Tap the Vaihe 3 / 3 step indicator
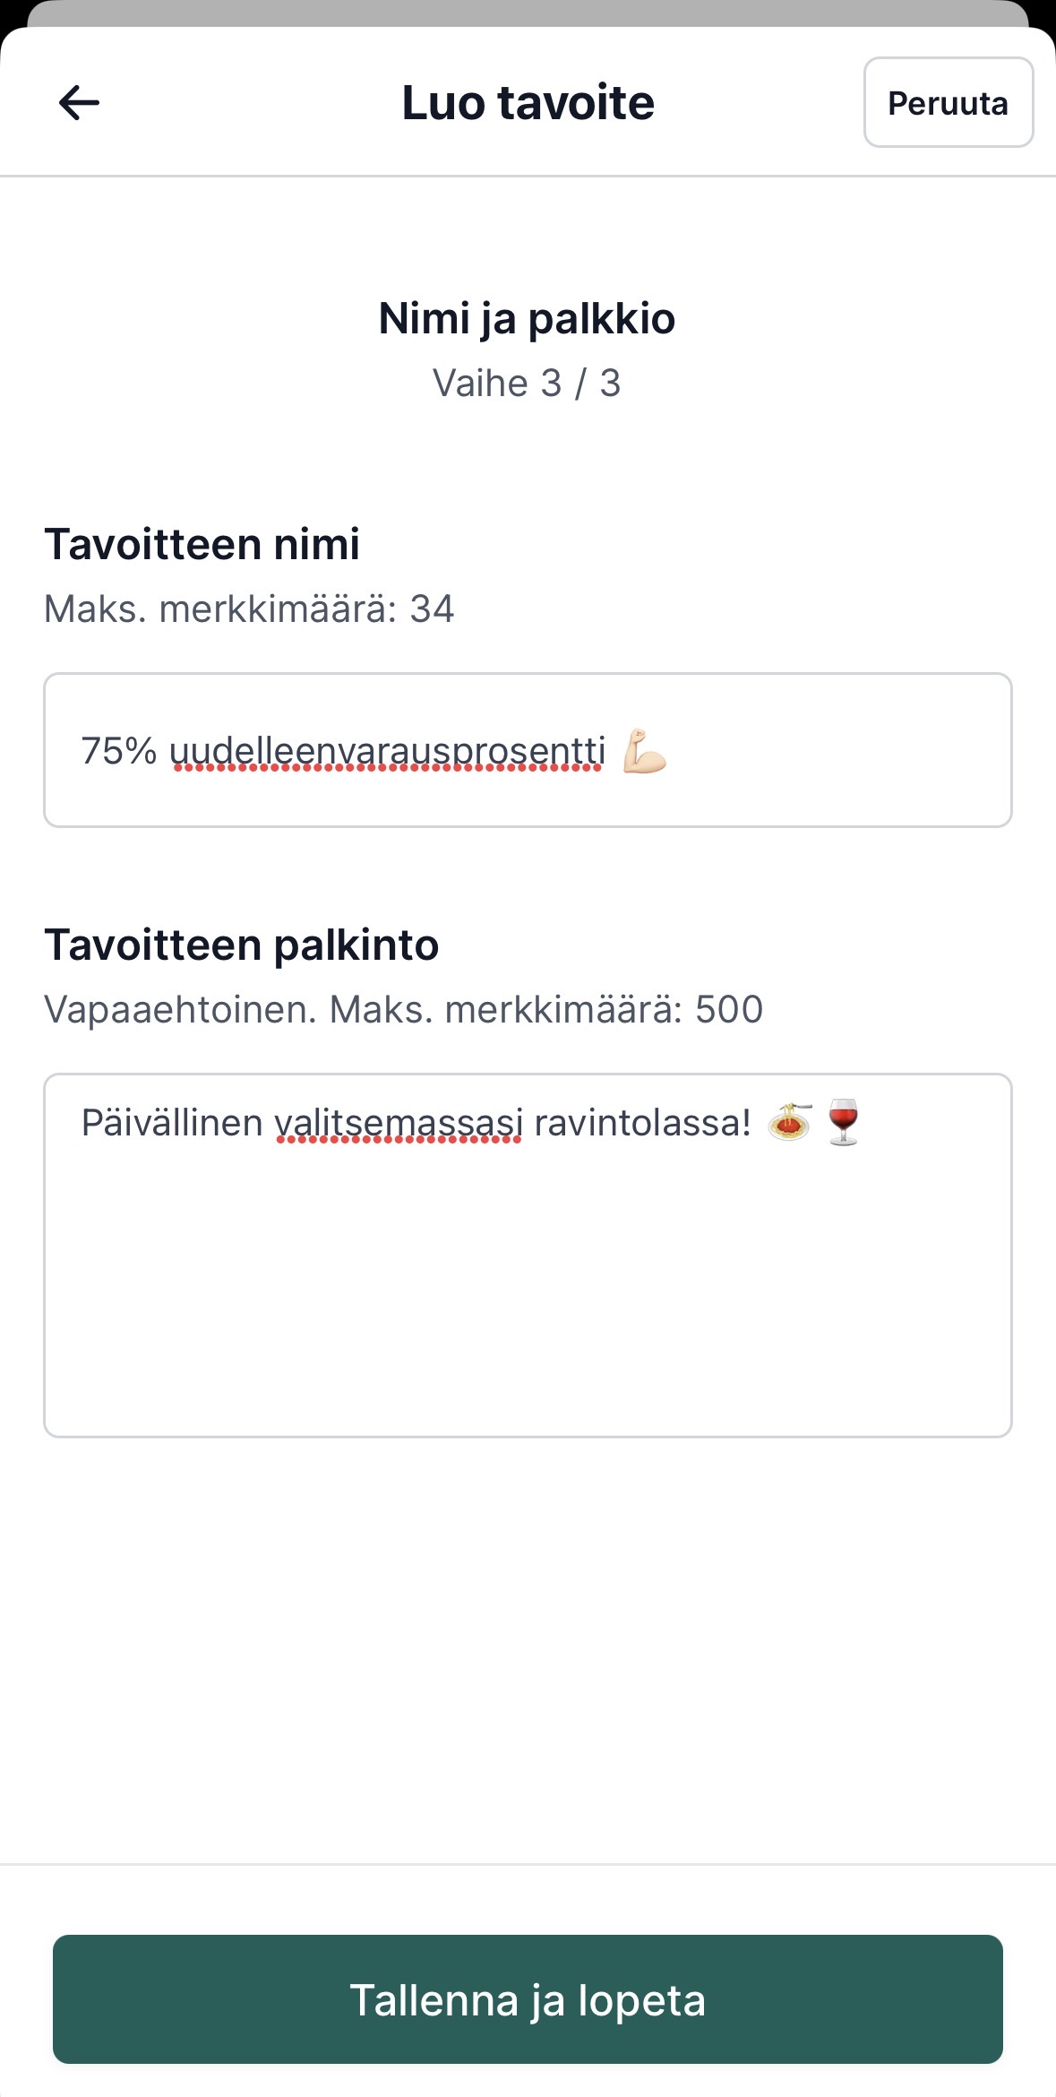The image size is (1056, 2097). coord(527,383)
